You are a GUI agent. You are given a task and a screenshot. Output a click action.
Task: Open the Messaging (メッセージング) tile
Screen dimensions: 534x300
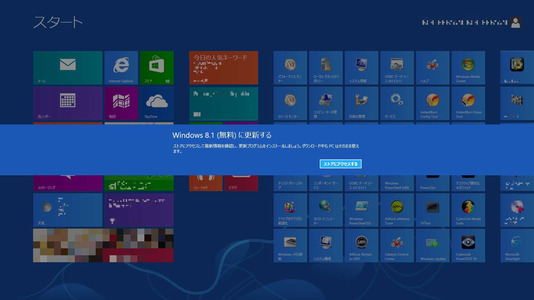68,183
